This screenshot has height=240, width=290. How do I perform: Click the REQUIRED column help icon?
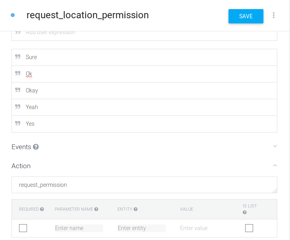(42, 209)
